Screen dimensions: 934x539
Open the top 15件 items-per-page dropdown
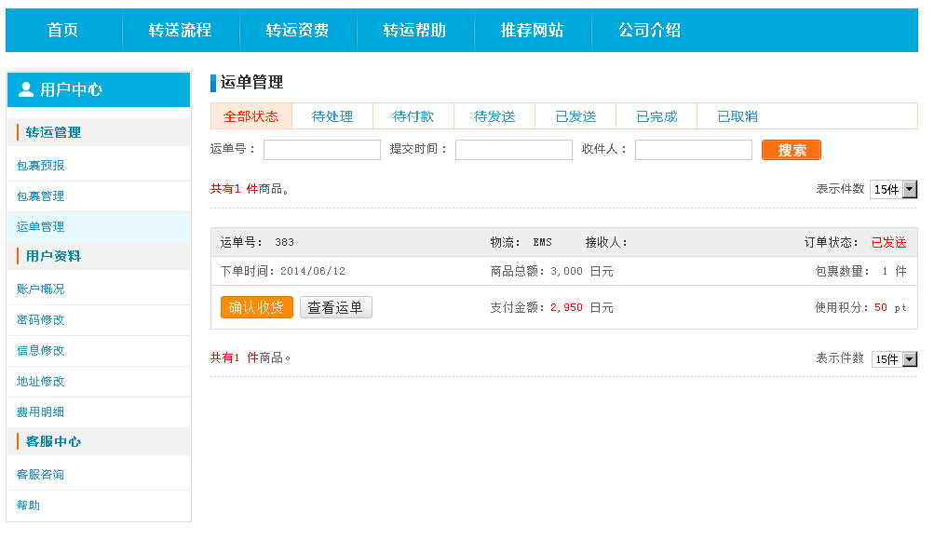893,188
